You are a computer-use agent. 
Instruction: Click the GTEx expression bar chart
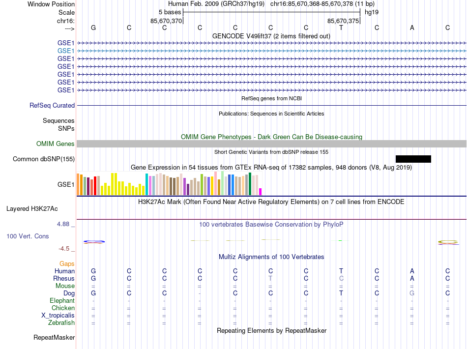tap(169, 183)
